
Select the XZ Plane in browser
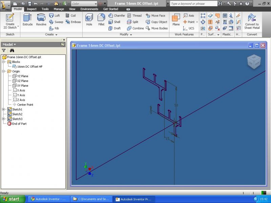20,81
